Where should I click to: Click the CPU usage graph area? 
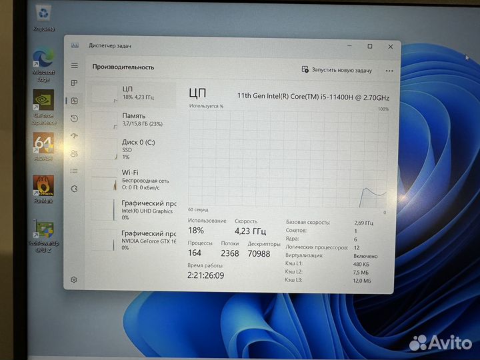click(x=288, y=159)
